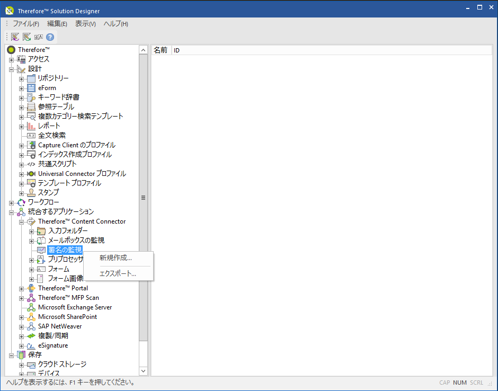
Task: Click the Capture Client のプロファイル icon
Action: [31, 145]
